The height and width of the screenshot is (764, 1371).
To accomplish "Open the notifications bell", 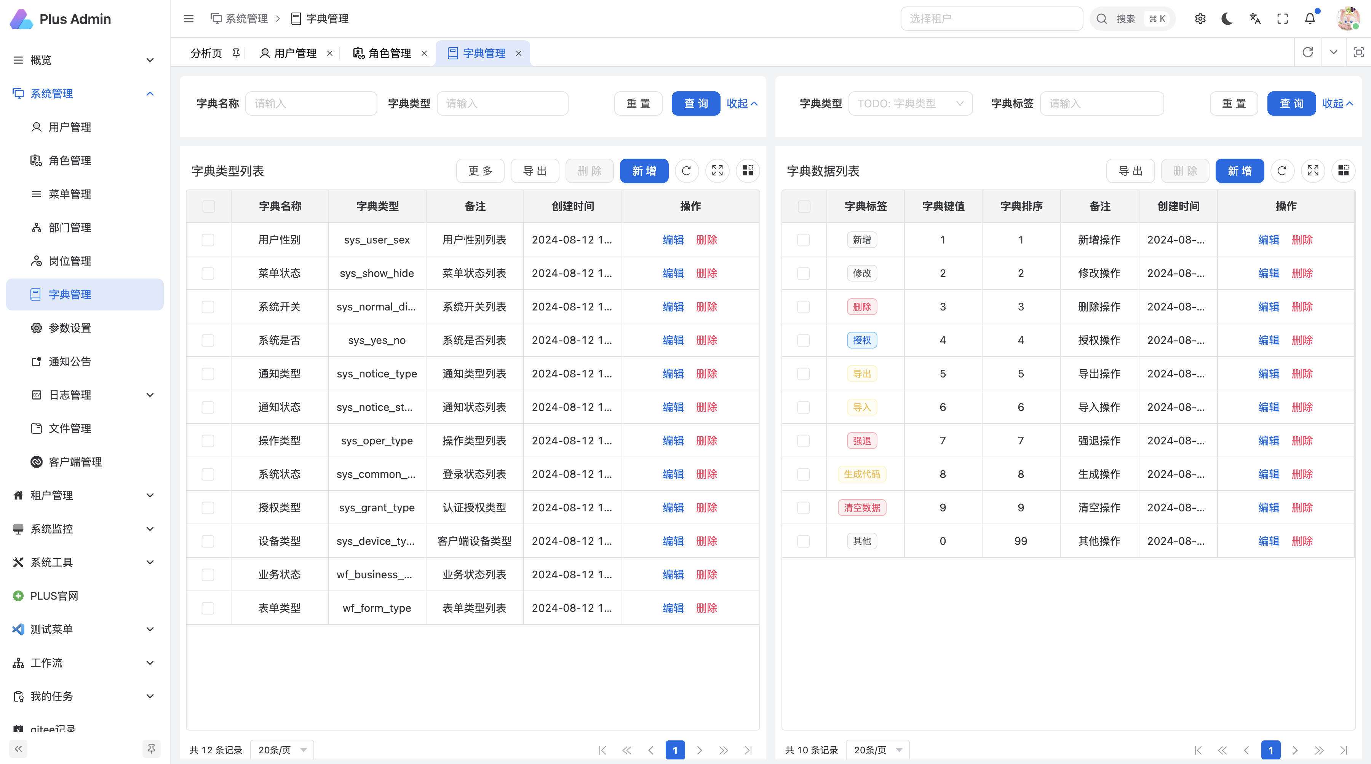I will 1310,19.
